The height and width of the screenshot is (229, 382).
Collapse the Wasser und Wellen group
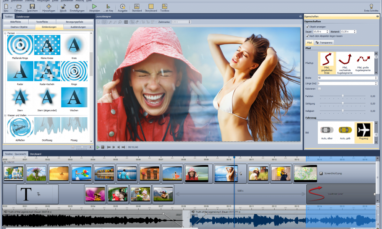coord(5,115)
